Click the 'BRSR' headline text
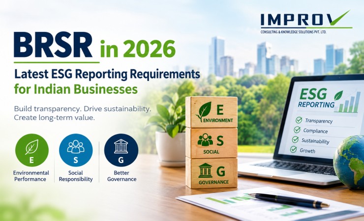The height and width of the screenshot is (221, 364). click(53, 45)
